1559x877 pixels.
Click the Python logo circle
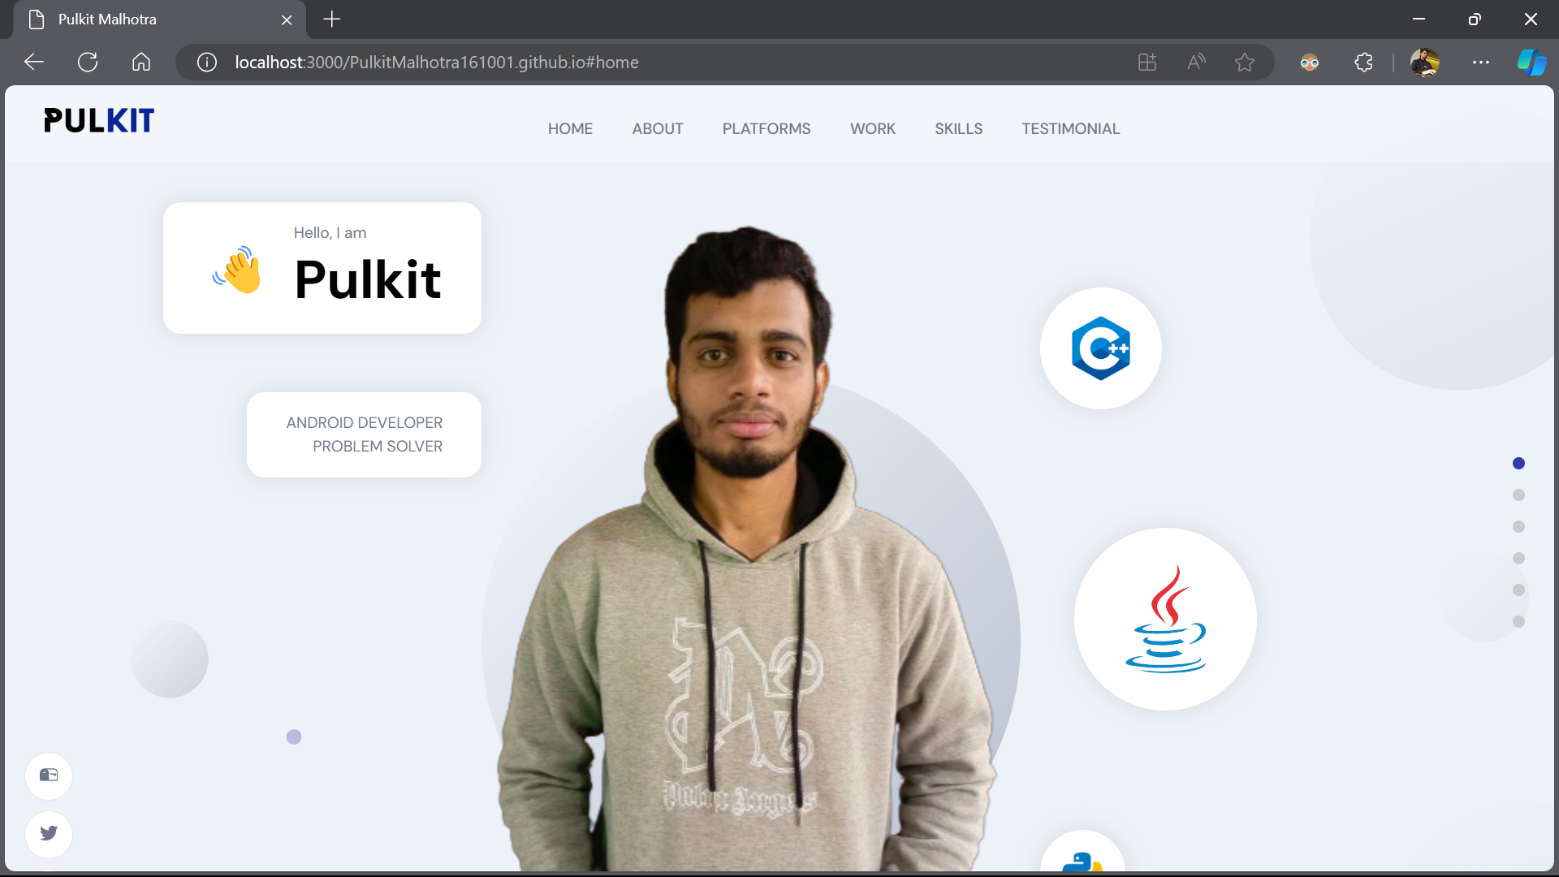click(x=1082, y=852)
